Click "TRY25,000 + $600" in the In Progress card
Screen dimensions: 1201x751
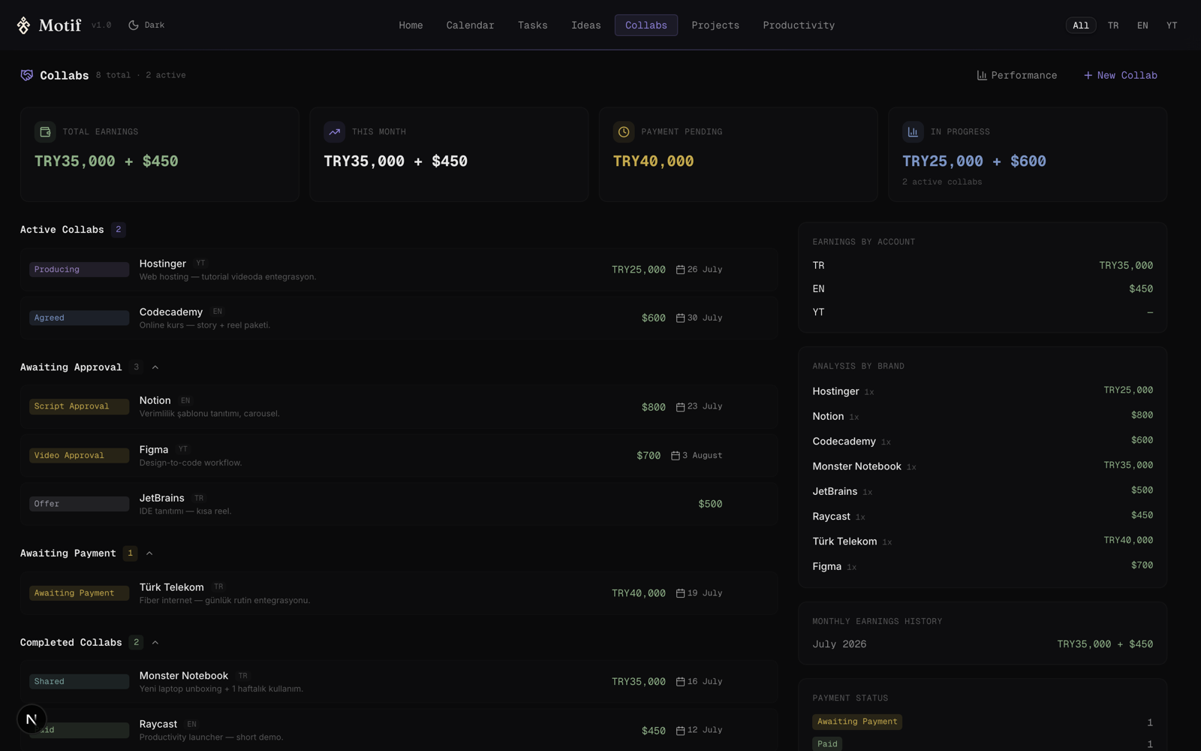974,161
